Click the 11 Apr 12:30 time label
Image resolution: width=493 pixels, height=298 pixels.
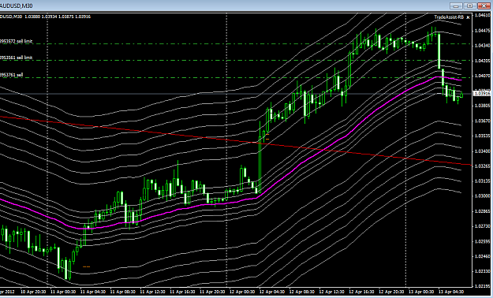(x=152, y=292)
